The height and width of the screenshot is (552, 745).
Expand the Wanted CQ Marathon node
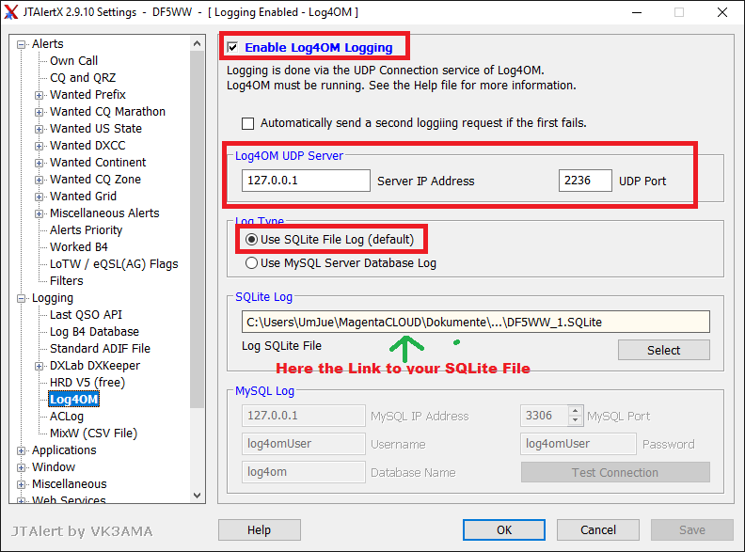point(39,112)
